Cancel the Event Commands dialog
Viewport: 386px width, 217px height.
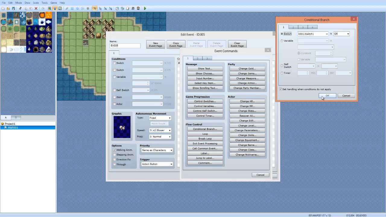coord(260,175)
